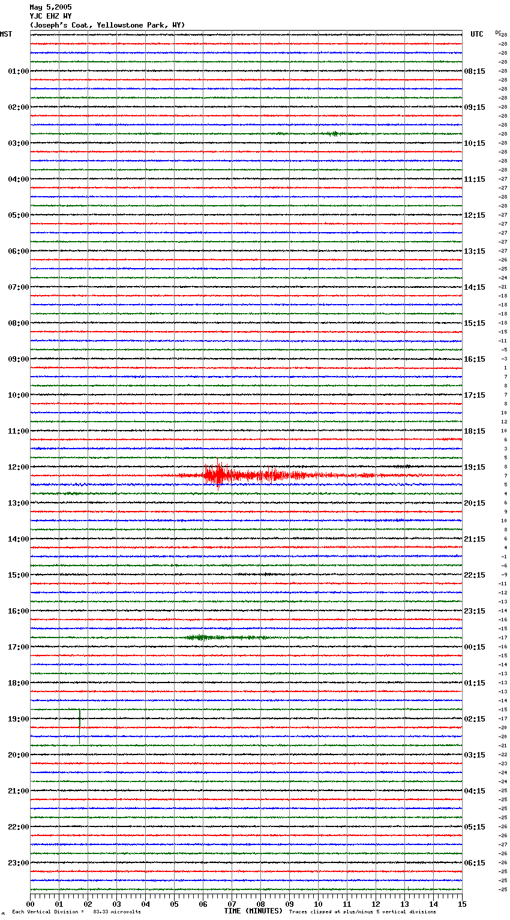Select the 17:00 MST time label

pos(19,647)
